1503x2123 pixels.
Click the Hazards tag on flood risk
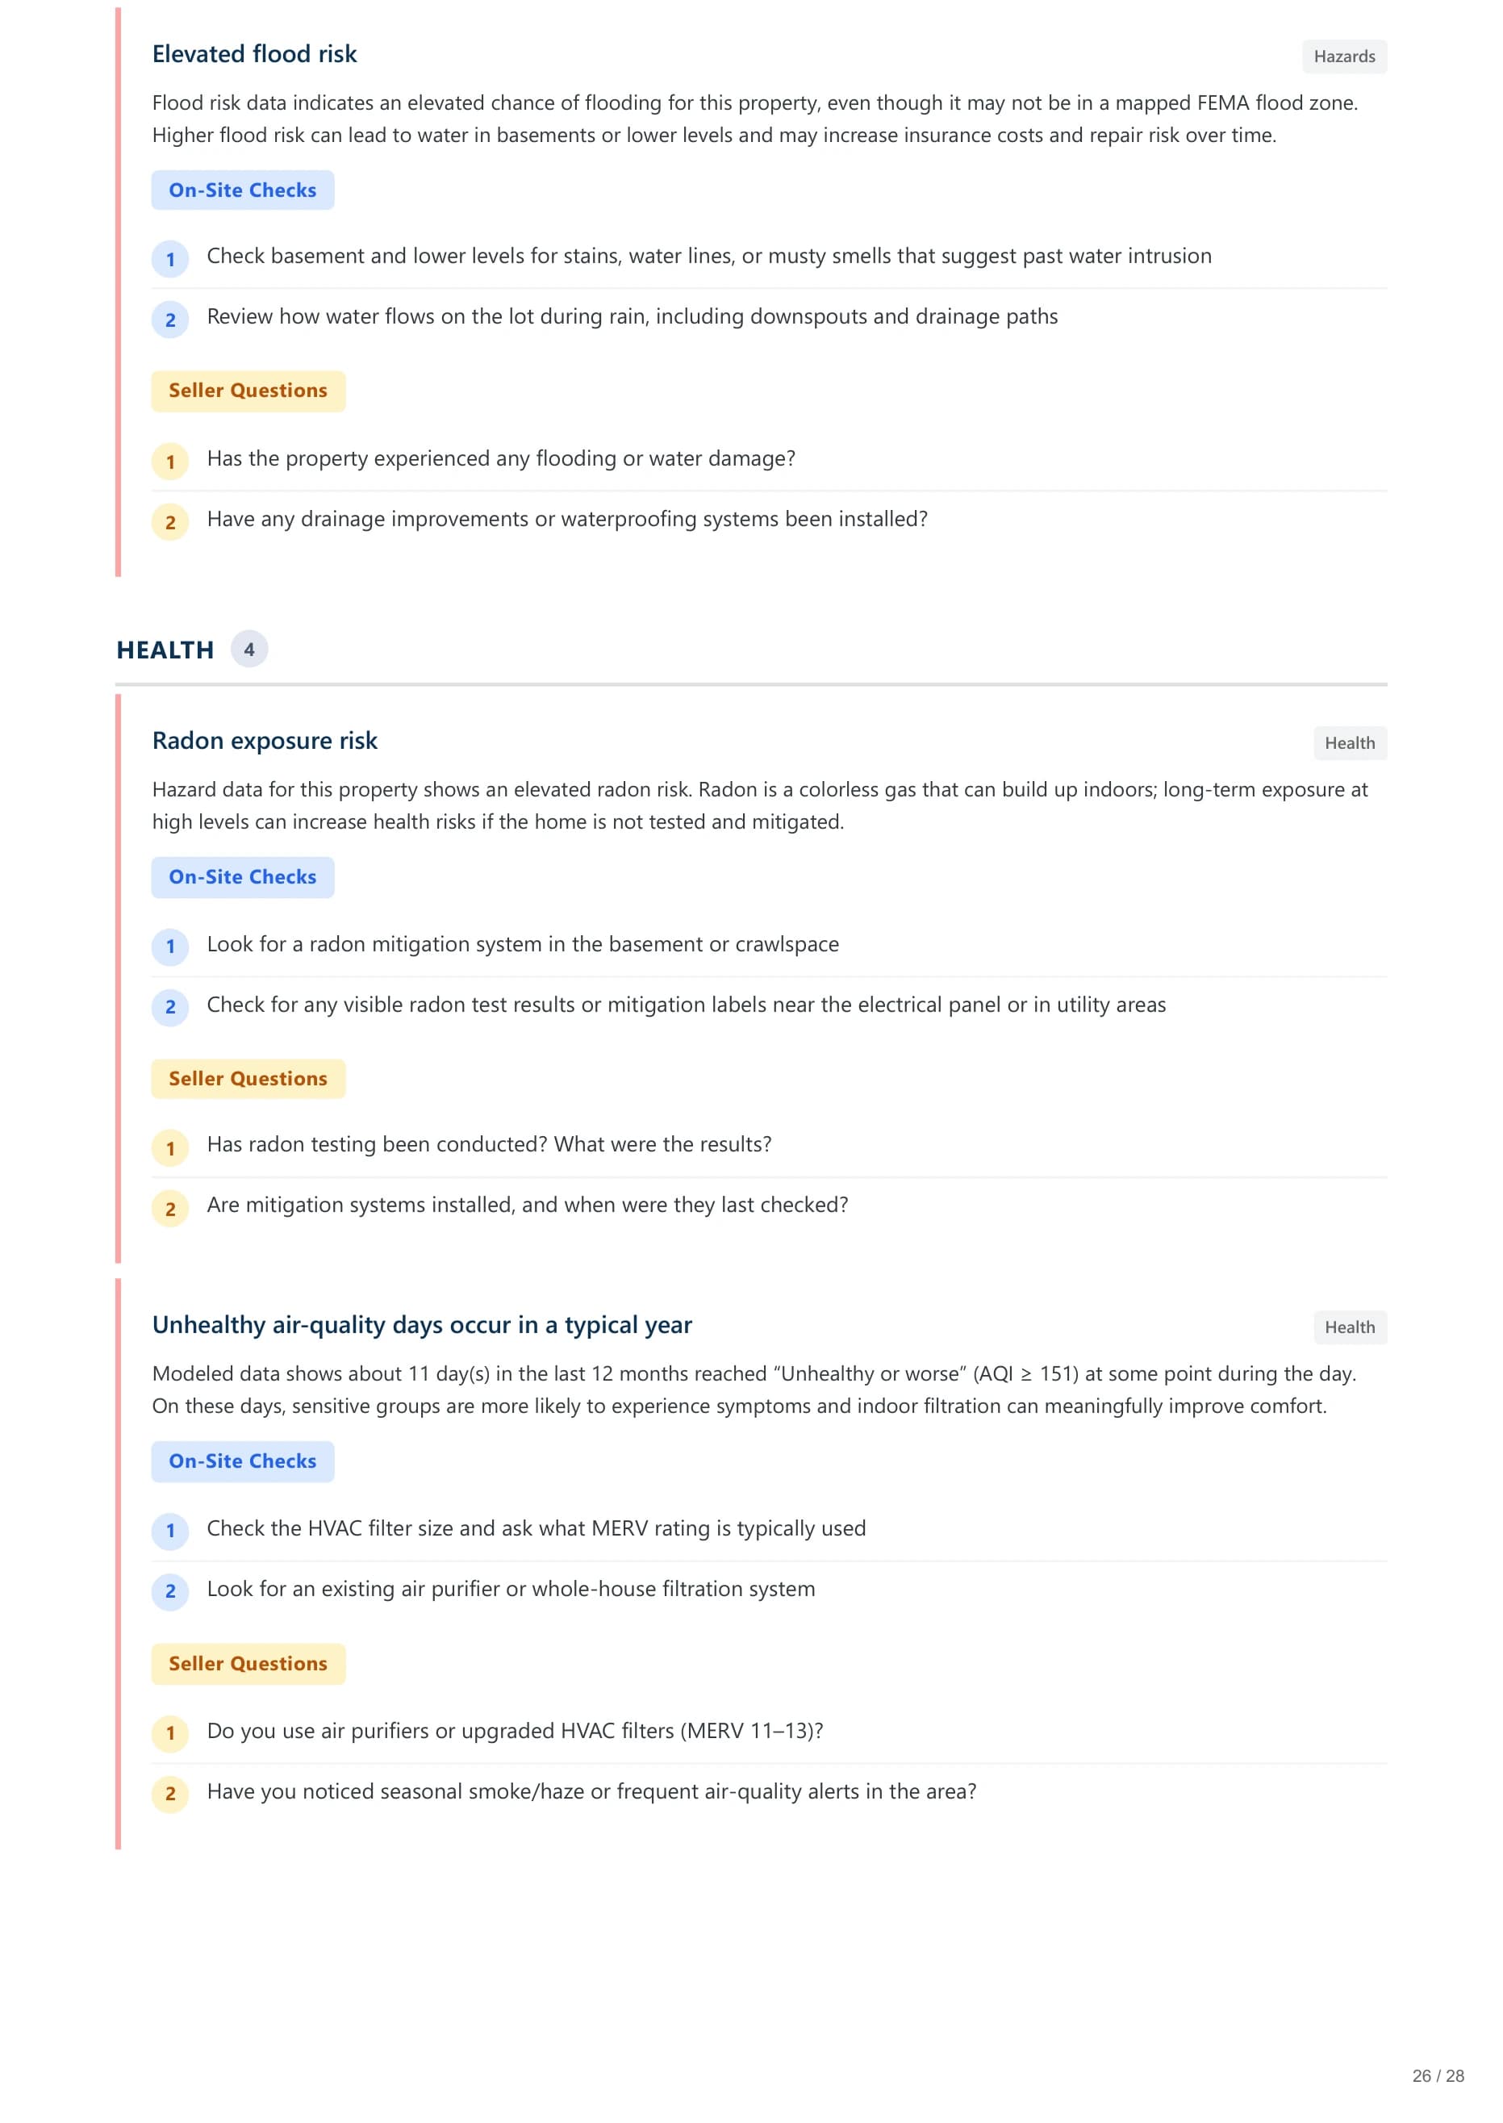pos(1344,56)
